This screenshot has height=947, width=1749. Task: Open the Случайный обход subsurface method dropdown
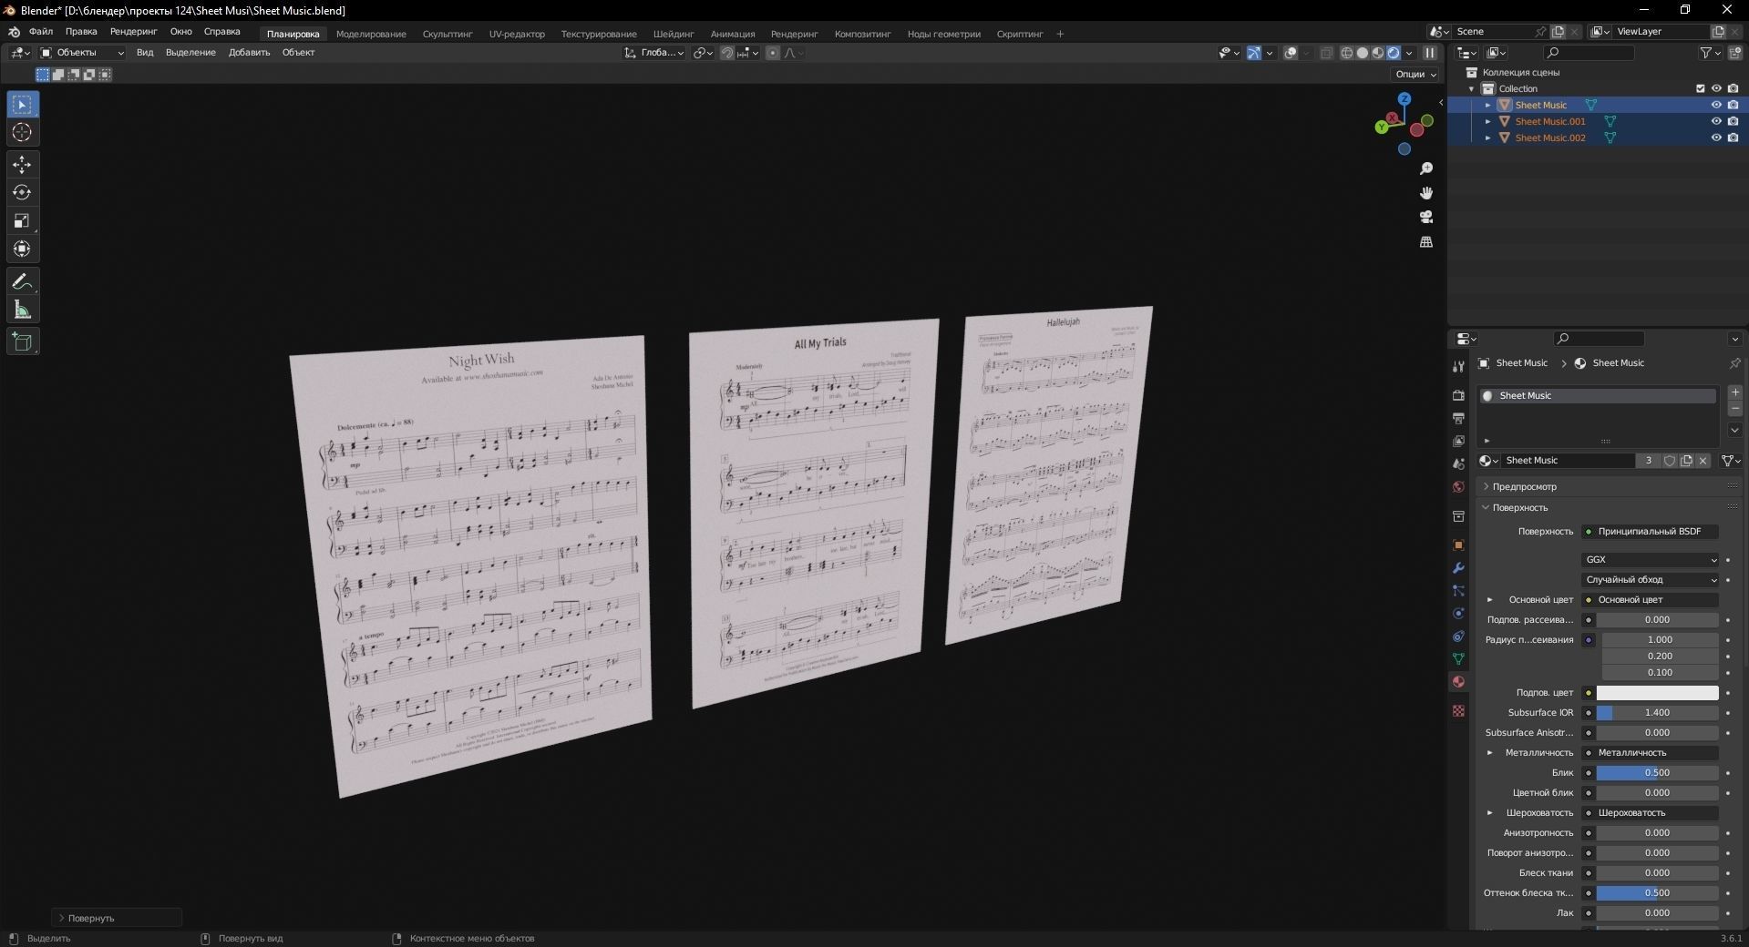coord(1650,580)
